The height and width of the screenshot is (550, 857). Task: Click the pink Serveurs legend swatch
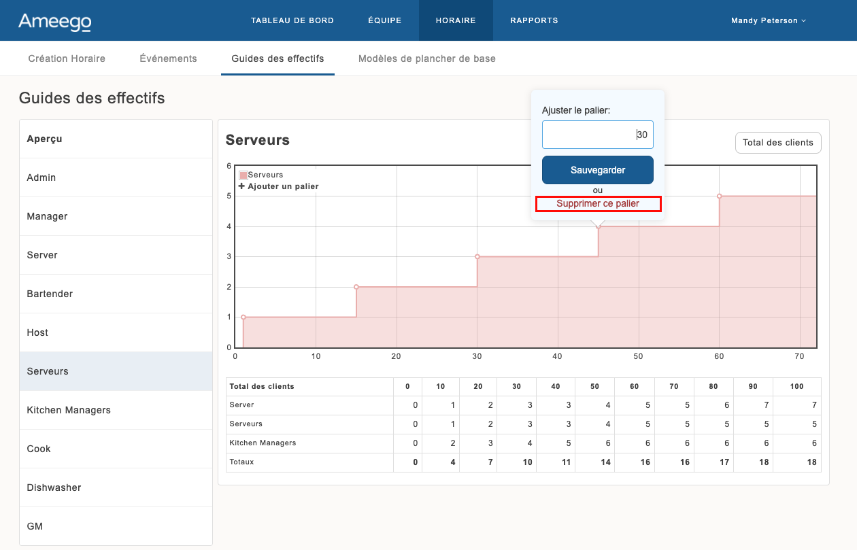[x=243, y=175]
